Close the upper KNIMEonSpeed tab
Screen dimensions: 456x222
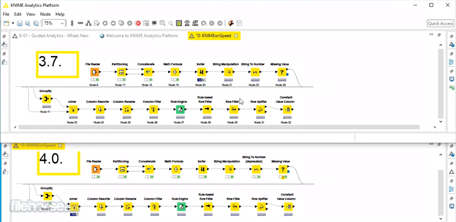click(236, 36)
